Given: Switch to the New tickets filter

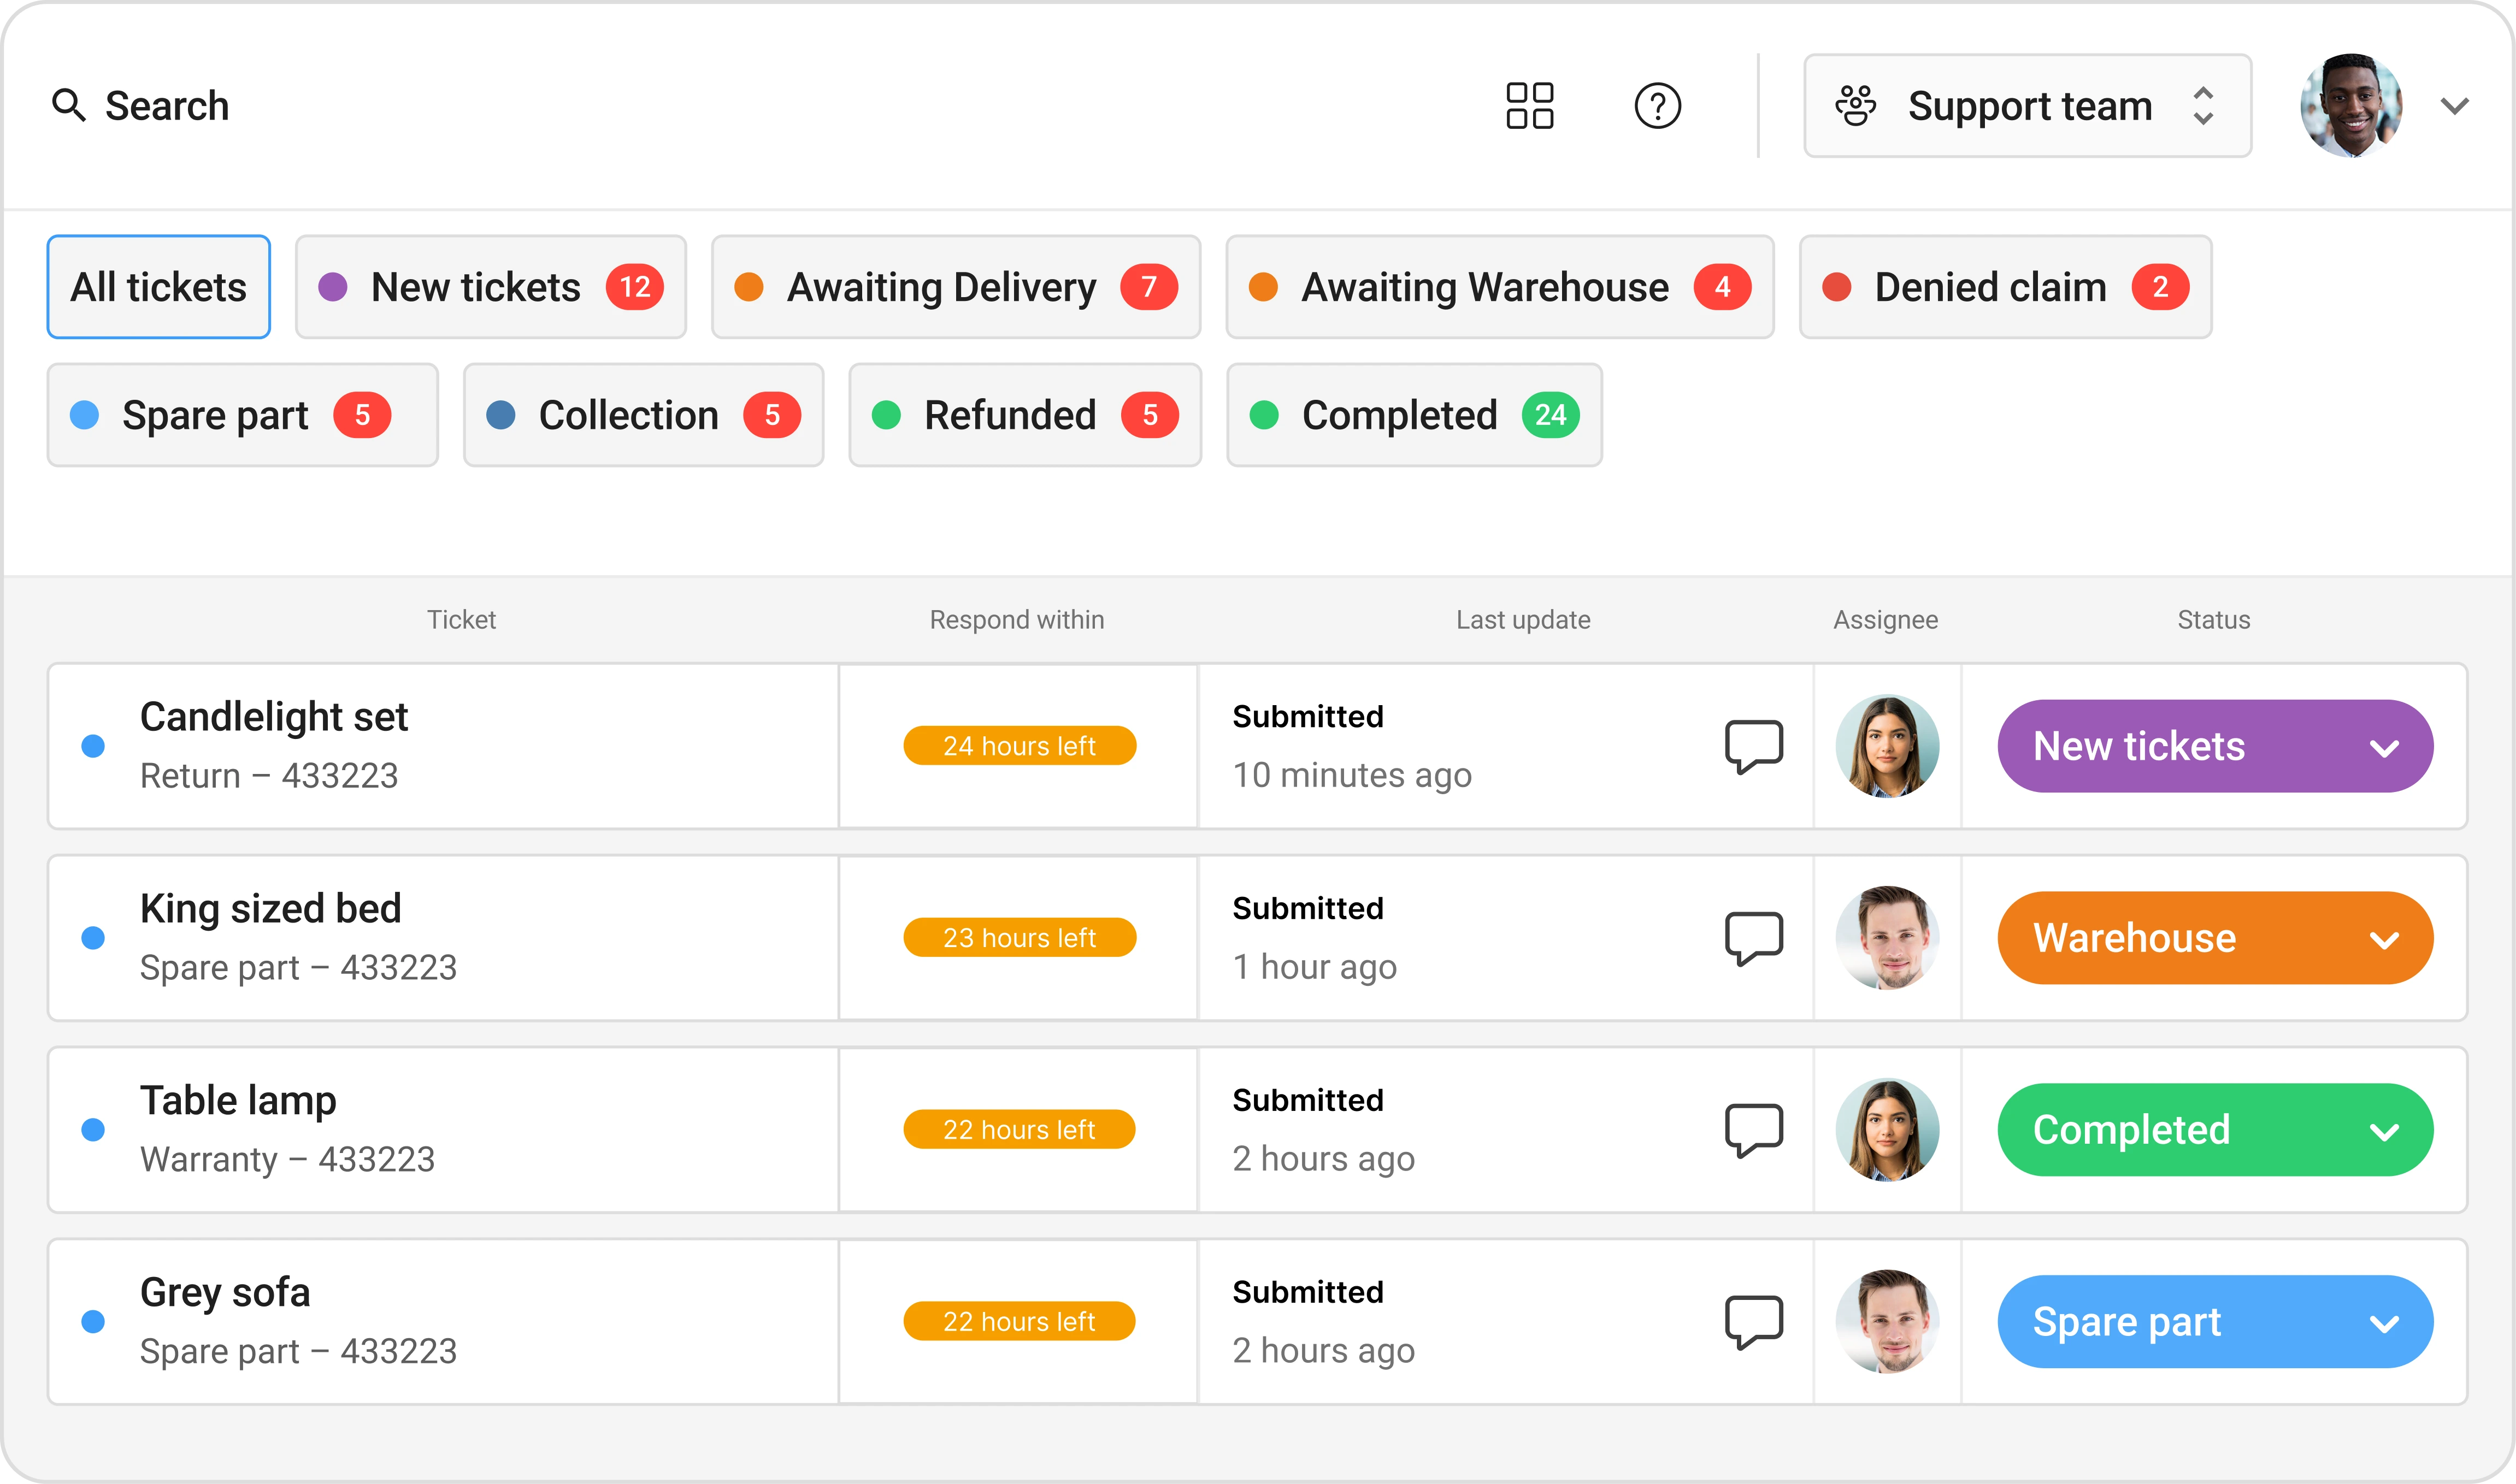Looking at the screenshot, I should point(490,287).
